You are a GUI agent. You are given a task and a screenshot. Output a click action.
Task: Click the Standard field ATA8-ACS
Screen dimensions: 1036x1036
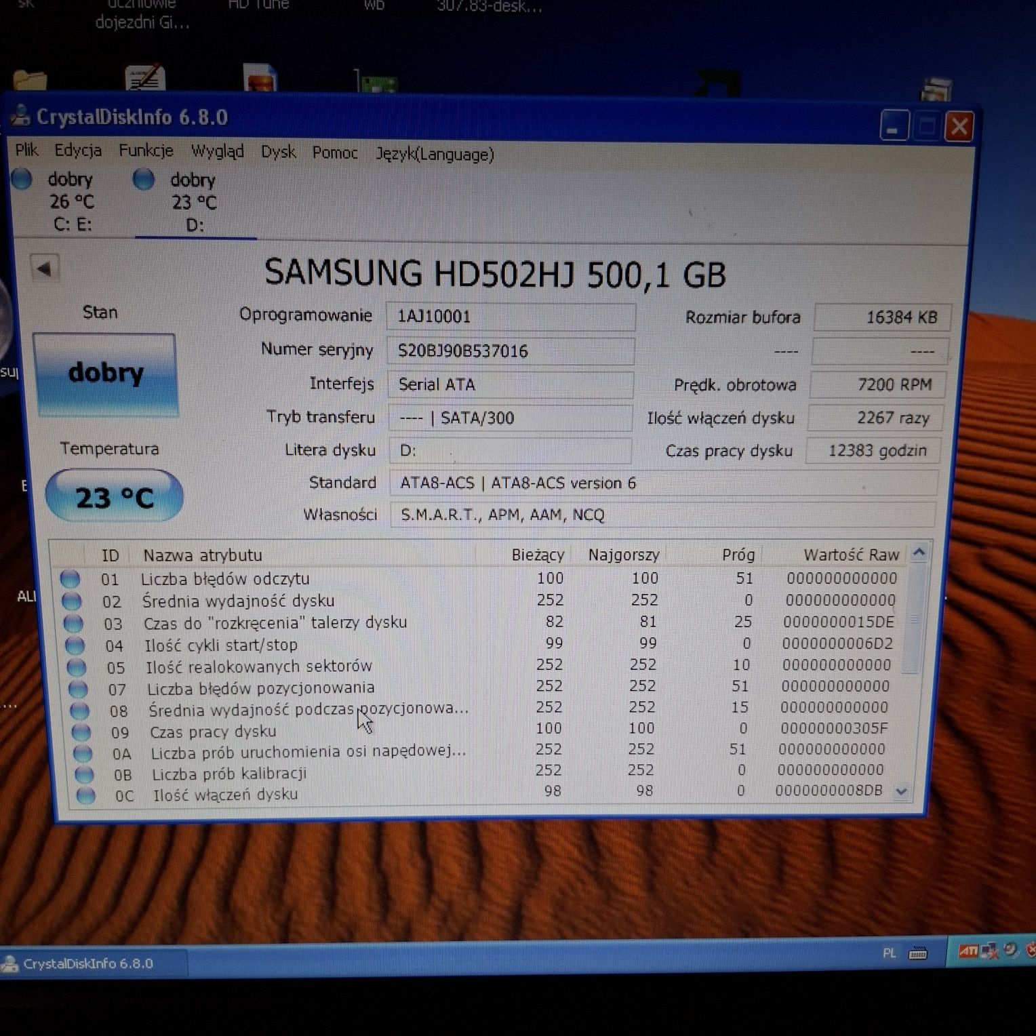click(x=664, y=483)
